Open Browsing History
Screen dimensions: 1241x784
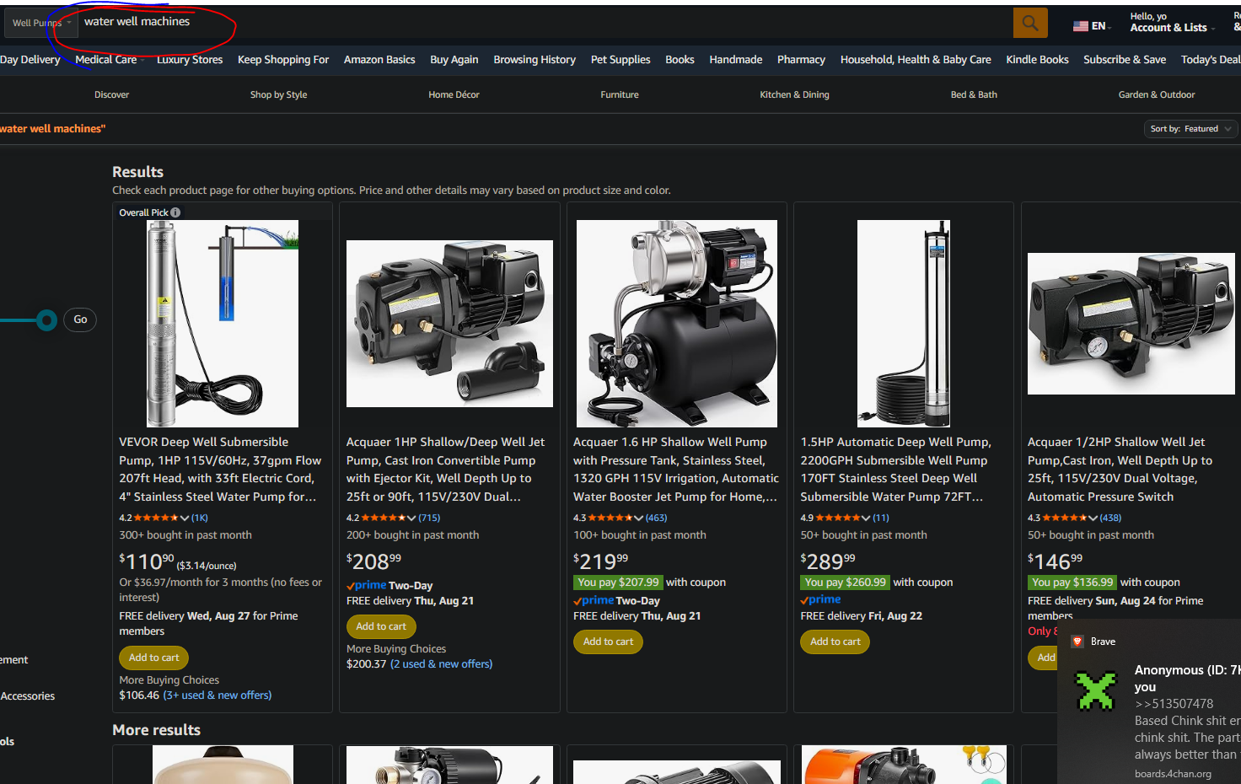click(535, 60)
